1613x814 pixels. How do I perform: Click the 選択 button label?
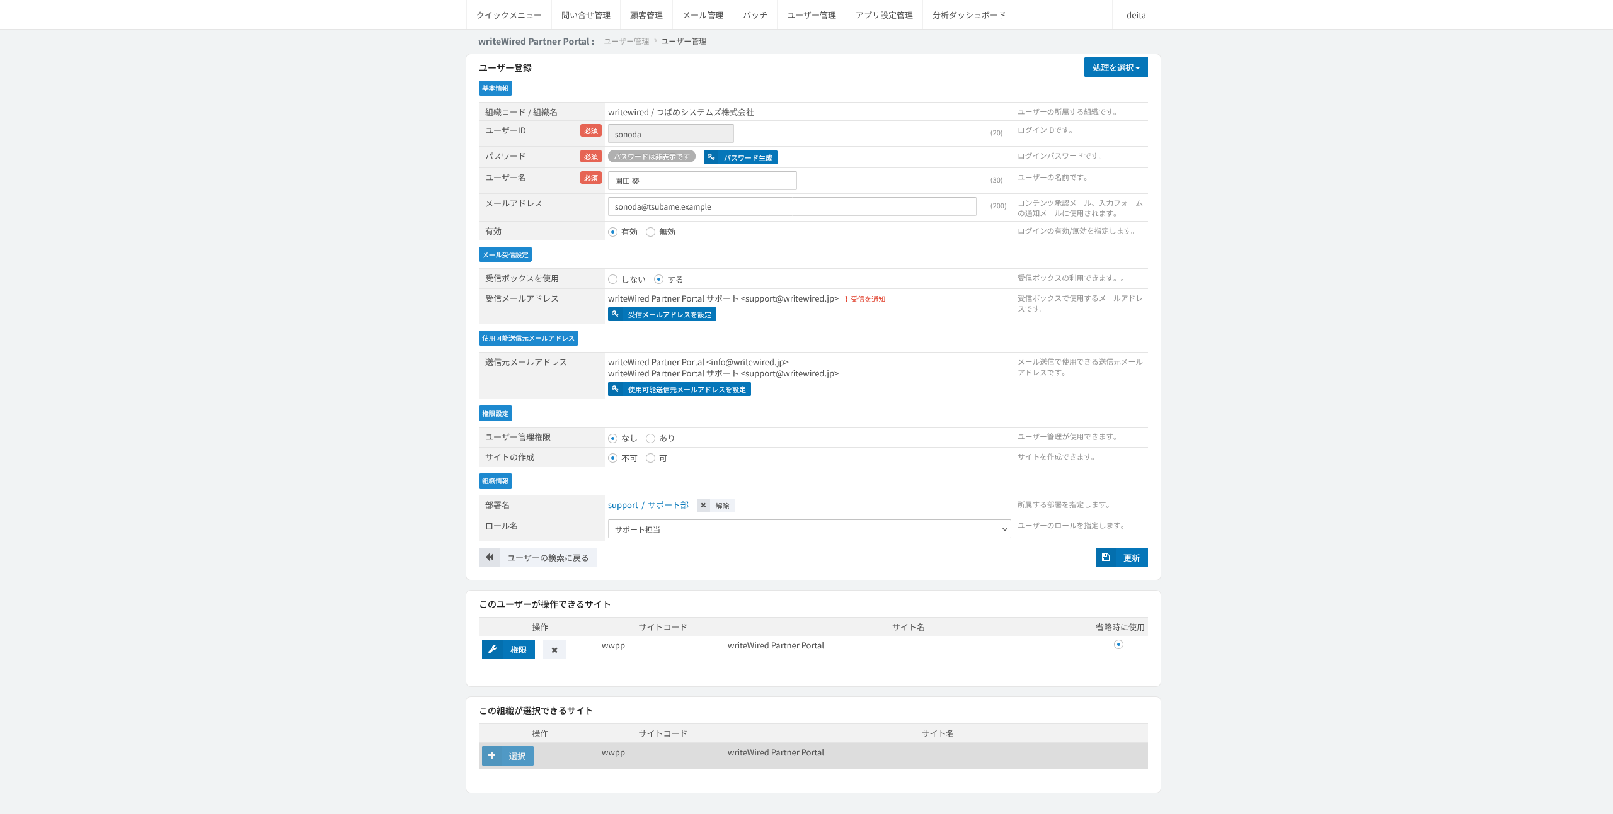pos(517,756)
